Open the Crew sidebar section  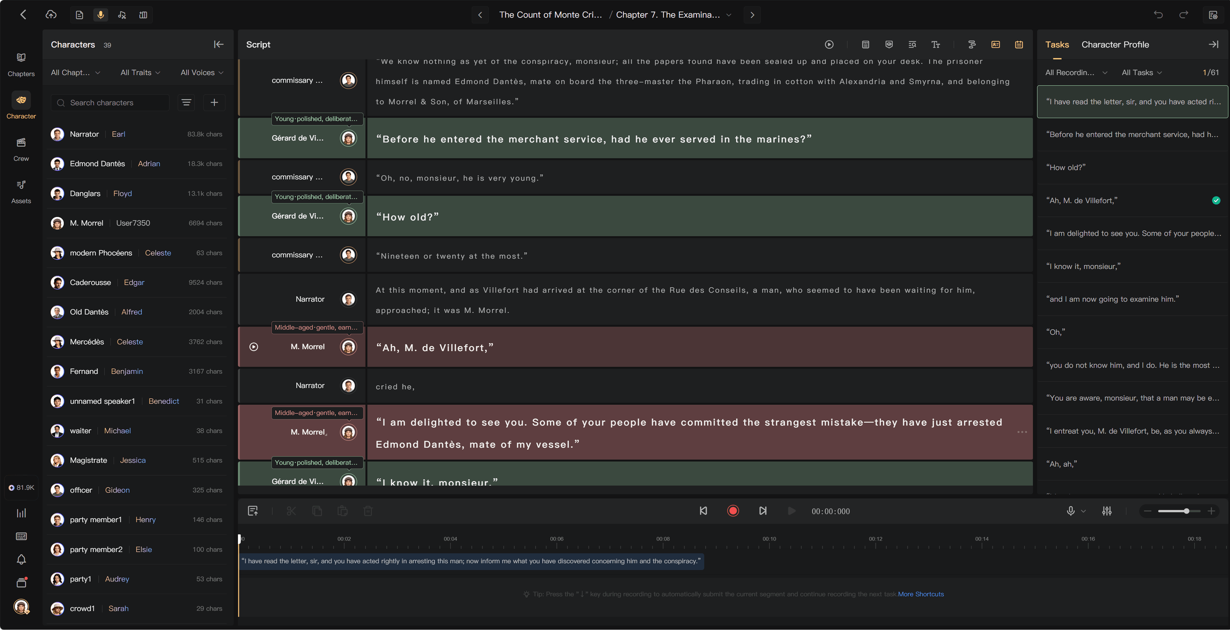click(x=21, y=150)
